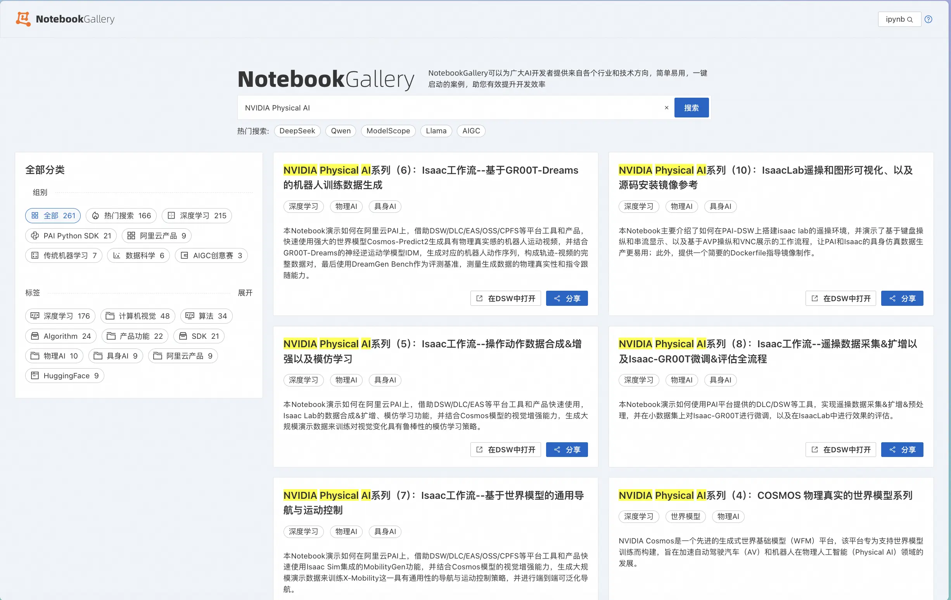Click the NVIDIA Physical AI search field
951x600 pixels.
pyautogui.click(x=450, y=108)
